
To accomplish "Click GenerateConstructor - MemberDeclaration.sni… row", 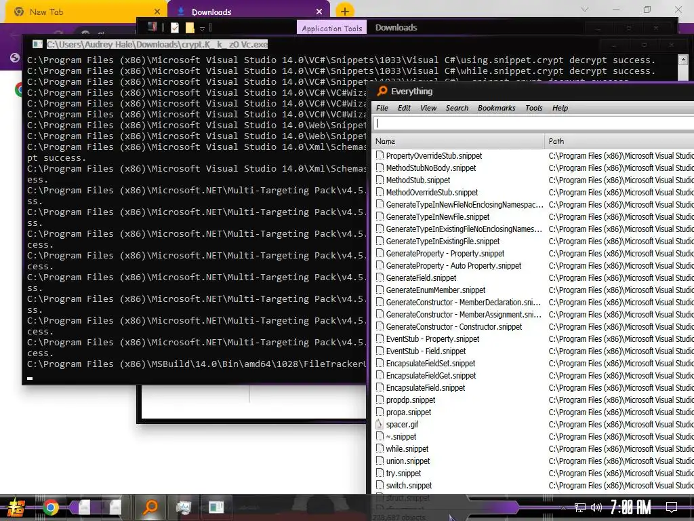I will [x=533, y=302].
